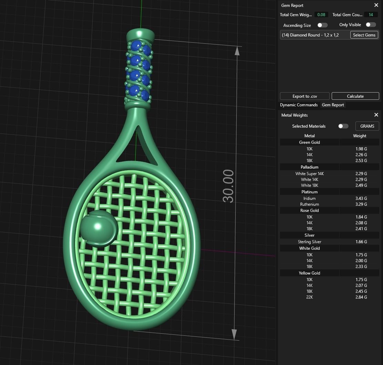
Task: Click the Sterling Silver weight 1.66 G
Action: (x=361, y=242)
